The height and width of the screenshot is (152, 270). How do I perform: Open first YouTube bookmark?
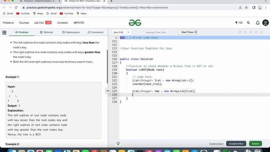23,14
